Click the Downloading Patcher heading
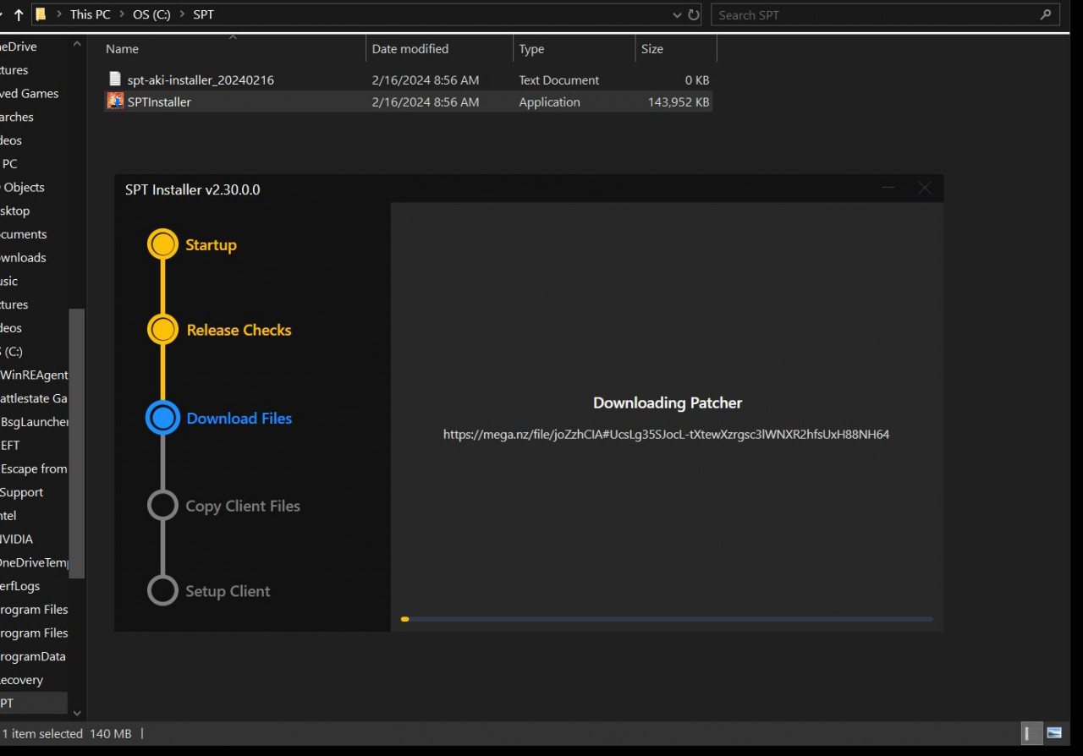Viewport: 1083px width, 756px height. (668, 403)
